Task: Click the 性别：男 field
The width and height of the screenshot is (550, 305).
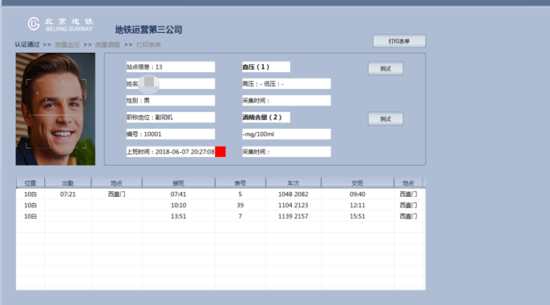Action: [171, 101]
